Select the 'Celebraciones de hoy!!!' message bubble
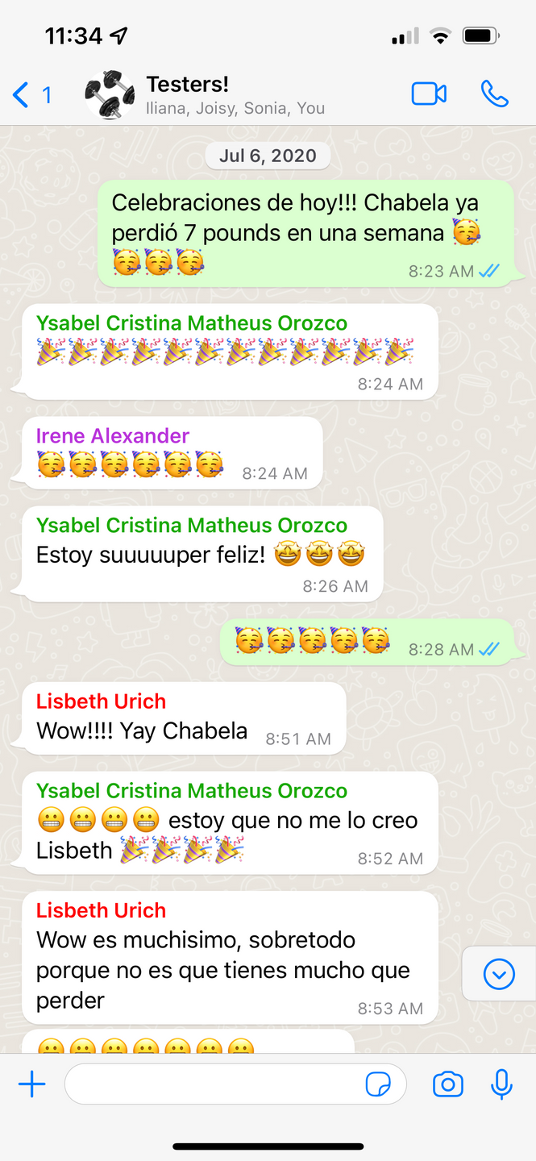This screenshot has height=1161, width=536. [x=306, y=234]
